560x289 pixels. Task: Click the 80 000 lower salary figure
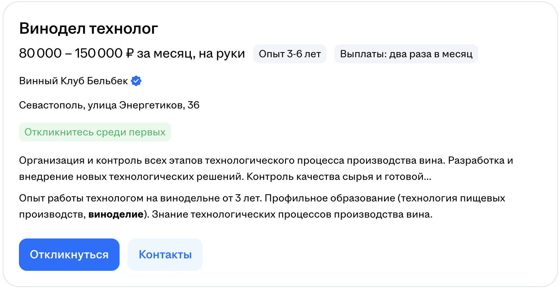click(41, 54)
